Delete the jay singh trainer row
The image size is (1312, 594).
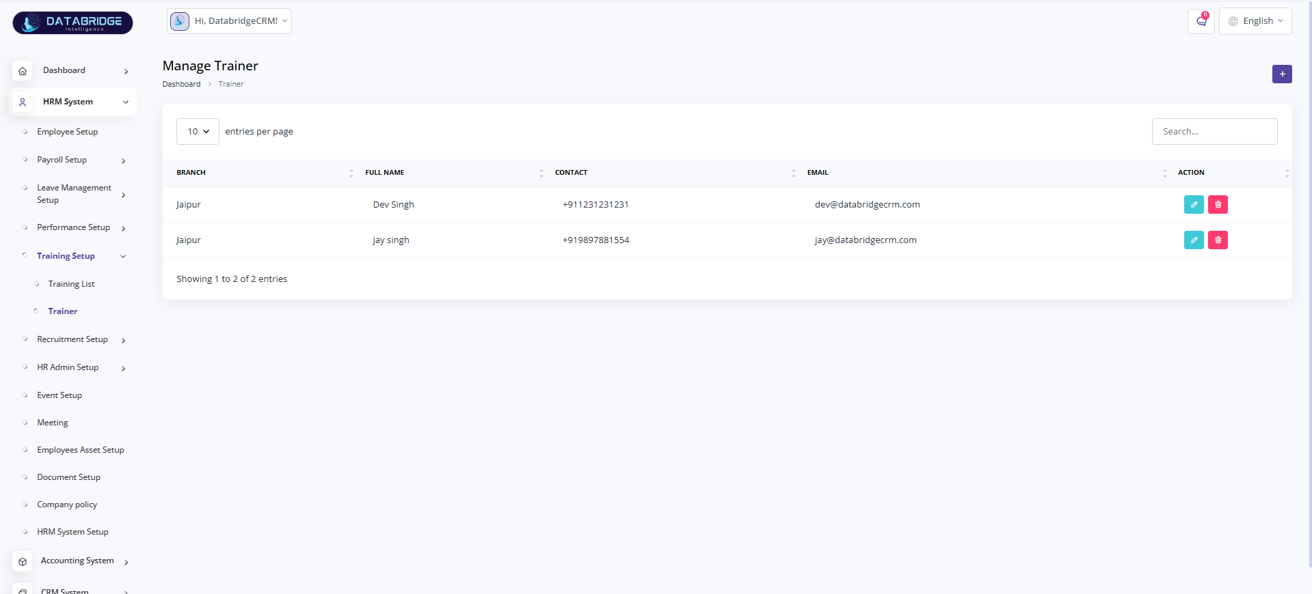1218,240
